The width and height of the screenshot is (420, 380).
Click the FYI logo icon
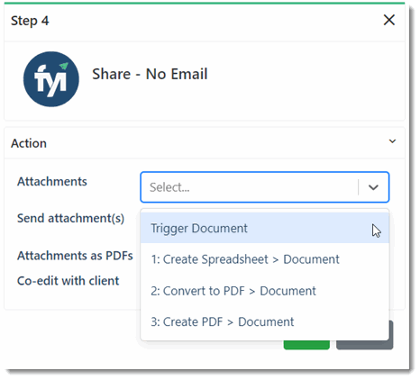click(x=51, y=79)
